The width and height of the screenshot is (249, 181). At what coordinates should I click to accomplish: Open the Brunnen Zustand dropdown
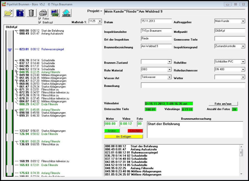169,62
